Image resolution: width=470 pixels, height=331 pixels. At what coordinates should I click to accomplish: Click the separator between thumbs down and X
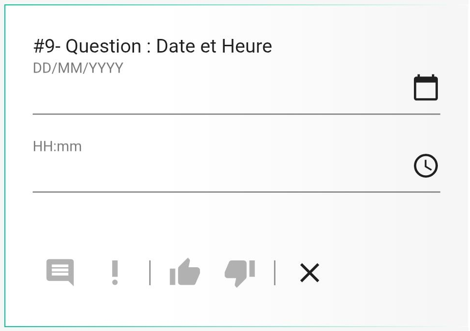274,273
